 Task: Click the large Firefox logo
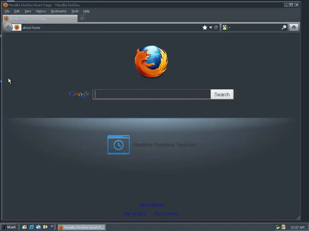[151, 61]
